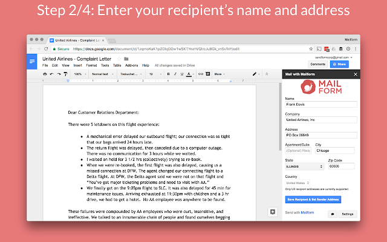Open the Format menu
The height and width of the screenshot is (242, 387).
(x=91, y=65)
